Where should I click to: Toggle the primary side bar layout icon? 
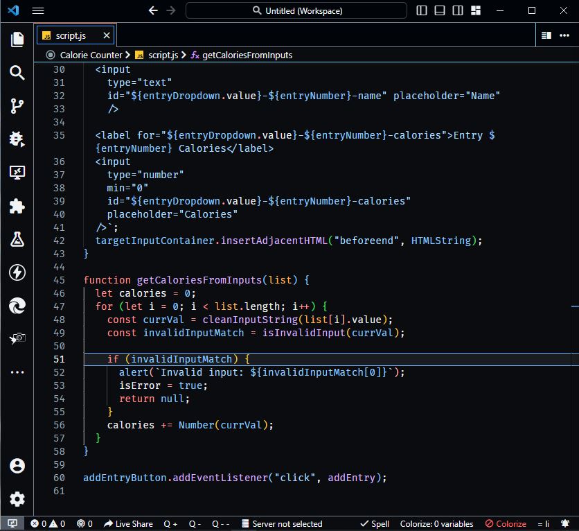coord(421,10)
